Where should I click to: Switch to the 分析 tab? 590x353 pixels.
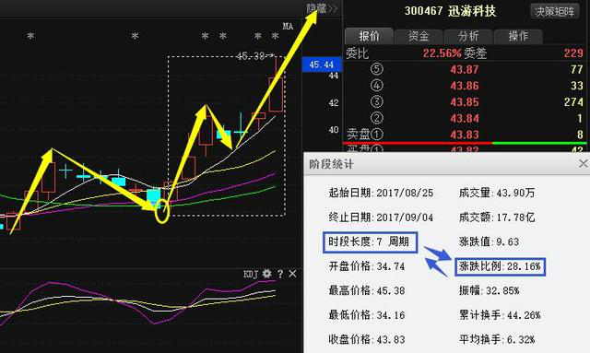468,36
